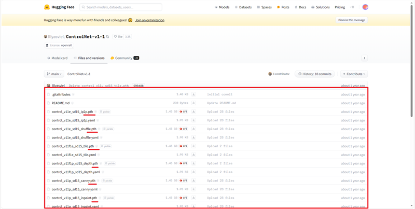Click the pickle badge for control_v11f1p_sd15_depth.pth
The height and width of the screenshot is (209, 415).
click(x=109, y=163)
